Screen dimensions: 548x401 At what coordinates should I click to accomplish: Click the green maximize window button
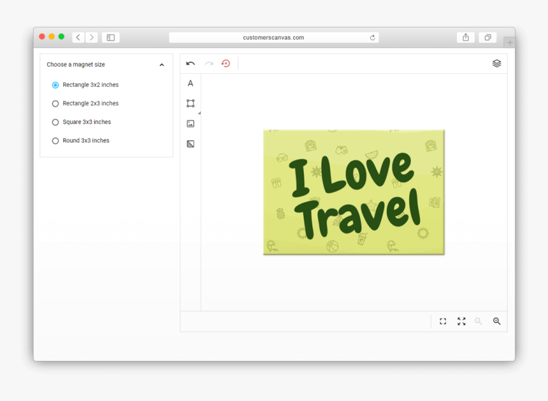point(62,37)
